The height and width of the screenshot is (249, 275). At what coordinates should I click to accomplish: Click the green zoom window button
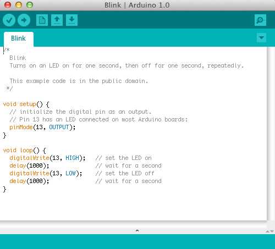[x=30, y=5]
